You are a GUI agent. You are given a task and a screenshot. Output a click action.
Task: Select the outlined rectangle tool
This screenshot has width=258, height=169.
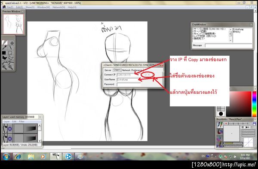click(x=10, y=53)
